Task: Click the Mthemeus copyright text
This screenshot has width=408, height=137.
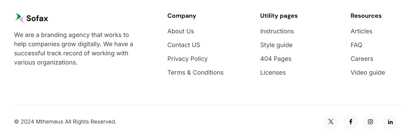Action: 65,122
